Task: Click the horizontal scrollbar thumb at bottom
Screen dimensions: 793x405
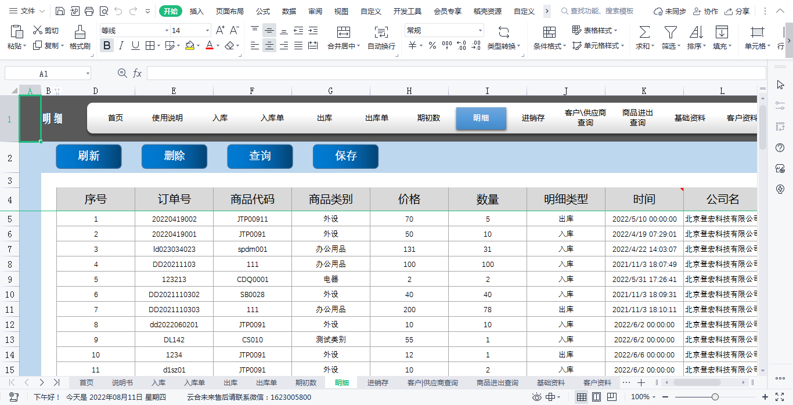Action: [x=697, y=382]
